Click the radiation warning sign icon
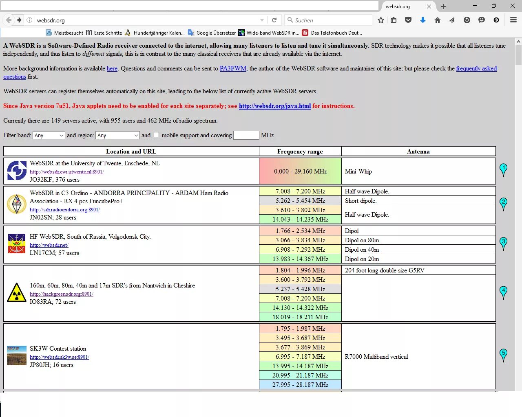This screenshot has width=522, height=417. click(17, 292)
